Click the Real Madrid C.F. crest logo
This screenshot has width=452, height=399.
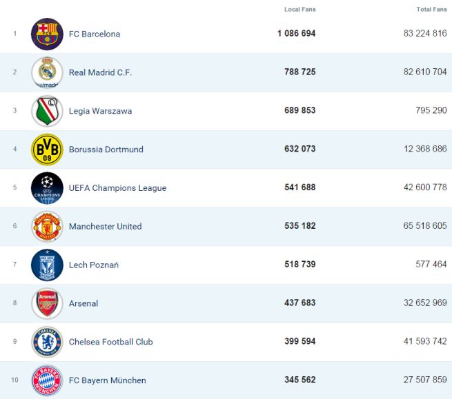point(47,72)
